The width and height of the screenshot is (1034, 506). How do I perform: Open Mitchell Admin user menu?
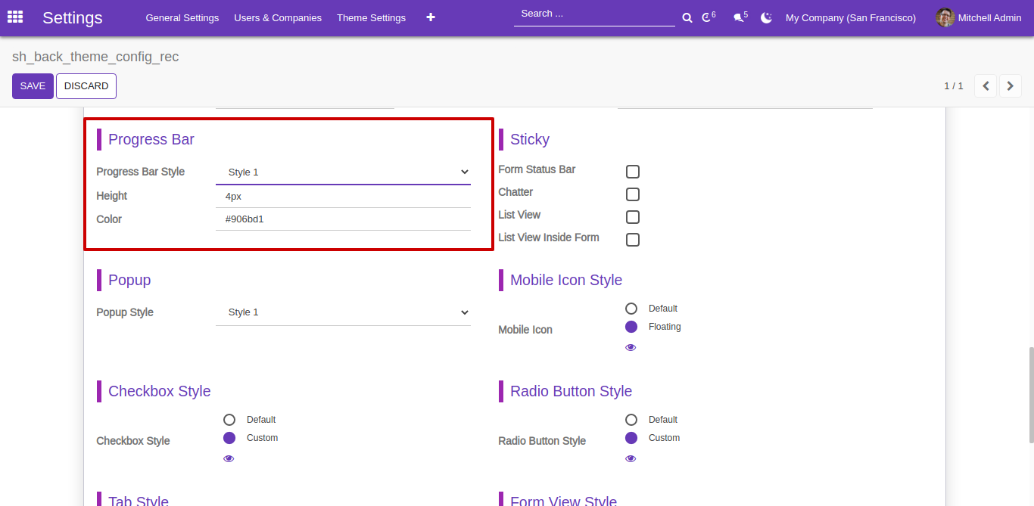(979, 17)
